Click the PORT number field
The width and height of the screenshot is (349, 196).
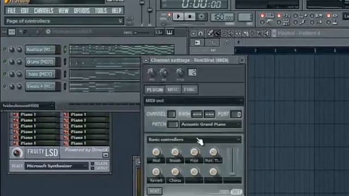tap(236, 114)
